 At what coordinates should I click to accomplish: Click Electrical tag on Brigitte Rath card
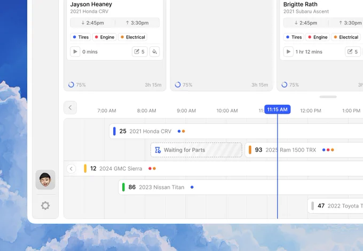(346, 37)
